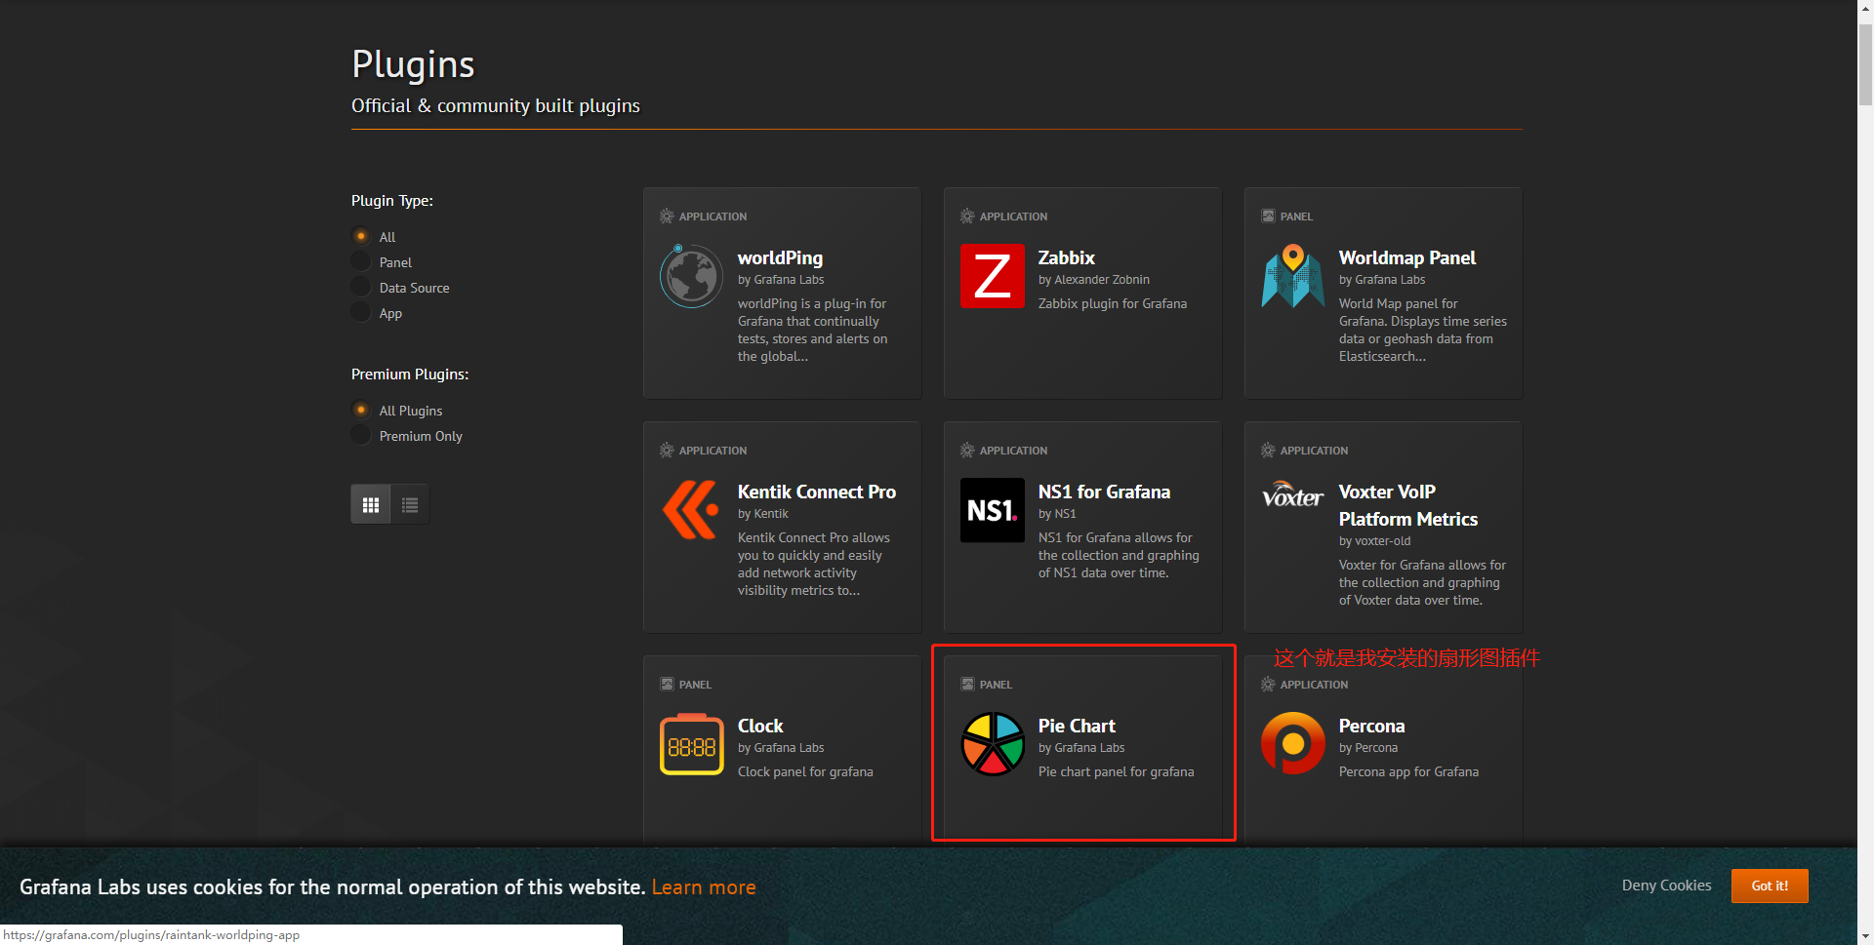Select the All plugin type radio
The image size is (1874, 945).
pyautogui.click(x=361, y=236)
